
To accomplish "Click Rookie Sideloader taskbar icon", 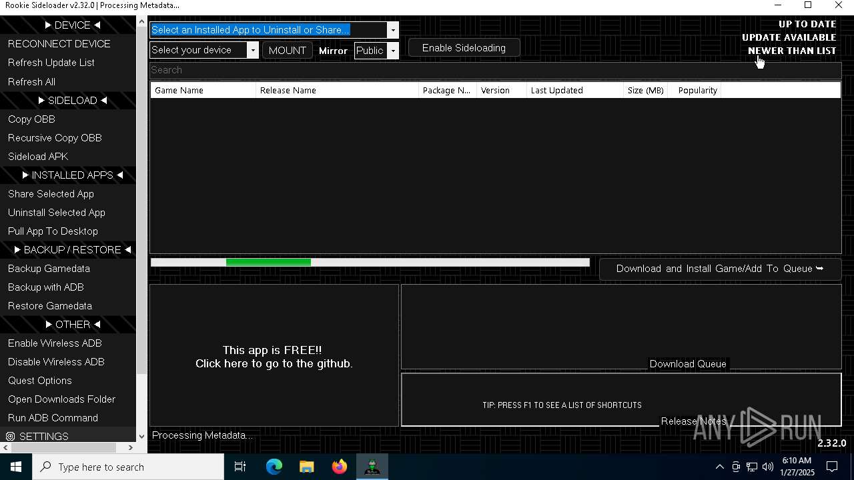I will point(372,467).
